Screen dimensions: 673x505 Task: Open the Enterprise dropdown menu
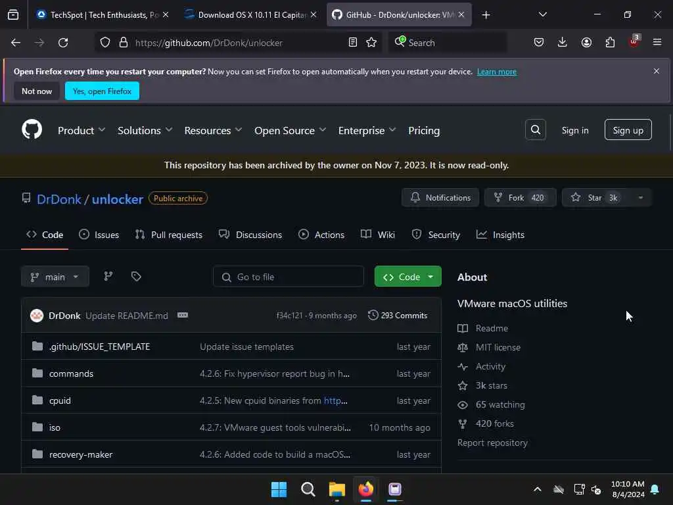point(367,131)
